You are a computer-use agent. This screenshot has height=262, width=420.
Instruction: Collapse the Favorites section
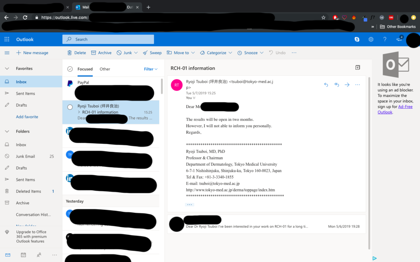tap(7, 68)
